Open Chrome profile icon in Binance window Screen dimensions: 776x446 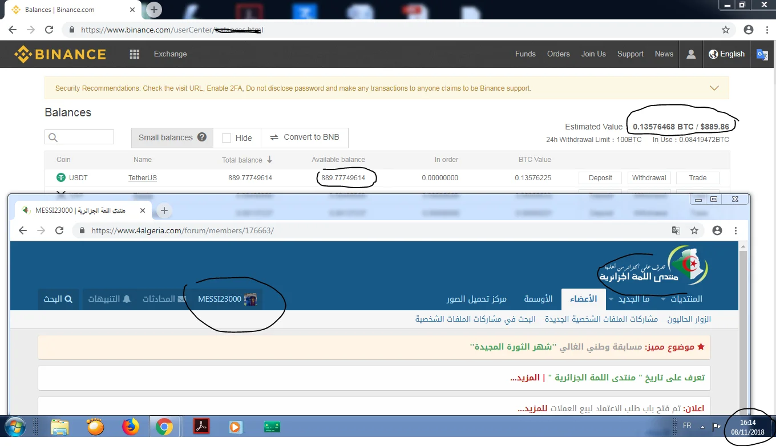[749, 30]
